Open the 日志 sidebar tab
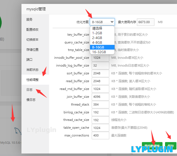This screenshot has width=177, height=156. (35, 90)
